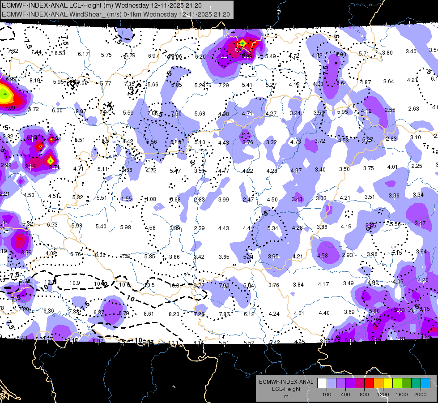Click the medium purple legend swatch
Screen dimensions: 438x403
point(341,383)
